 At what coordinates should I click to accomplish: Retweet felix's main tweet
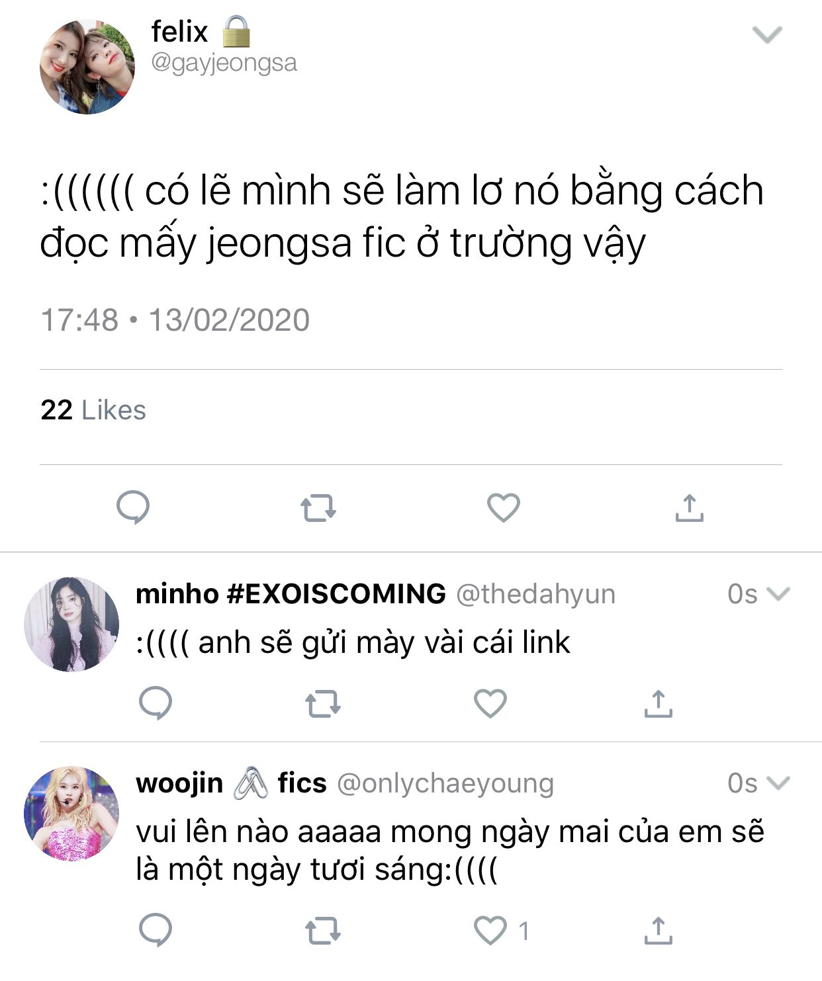pyautogui.click(x=318, y=509)
